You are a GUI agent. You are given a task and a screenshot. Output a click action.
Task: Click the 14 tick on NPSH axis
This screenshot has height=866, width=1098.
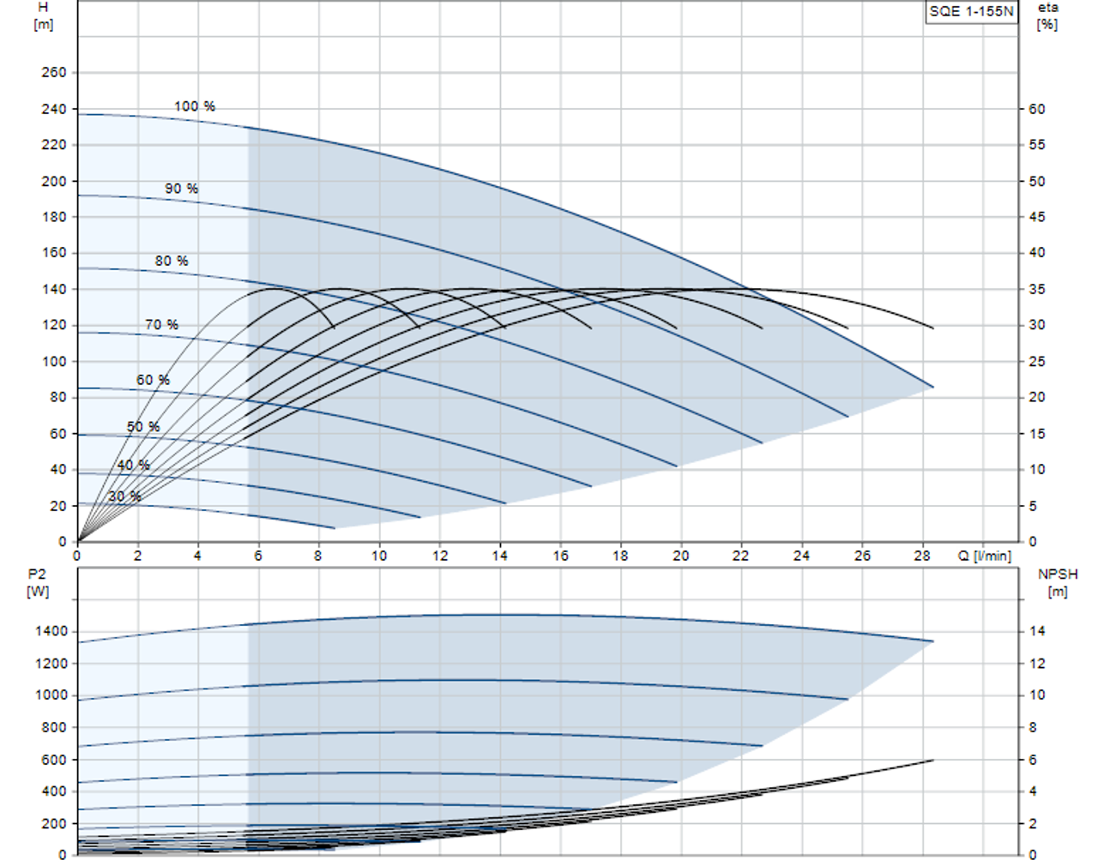(x=1037, y=631)
